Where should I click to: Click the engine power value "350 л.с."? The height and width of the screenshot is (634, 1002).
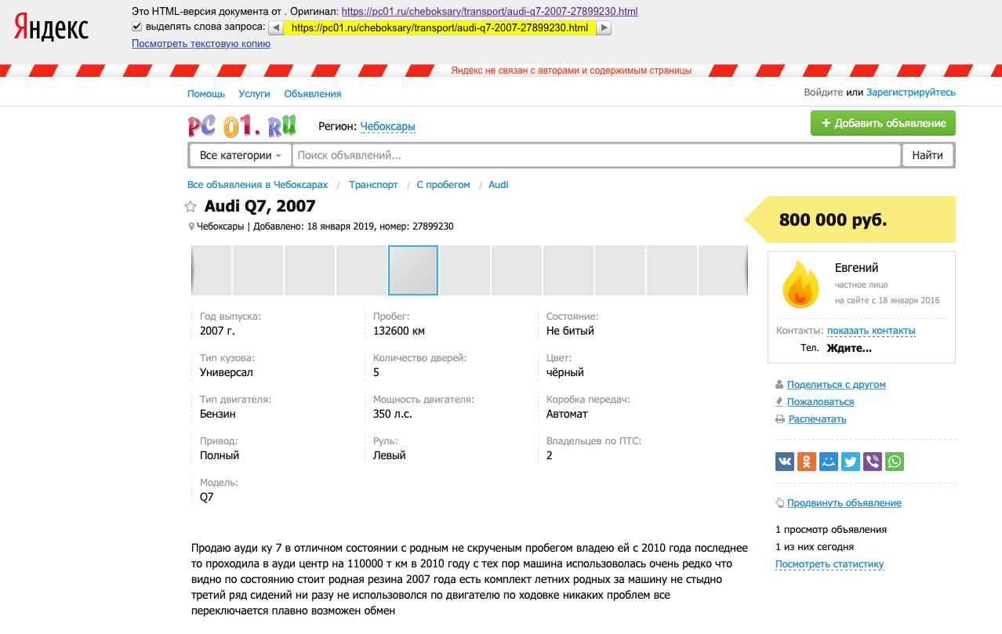[x=393, y=414]
